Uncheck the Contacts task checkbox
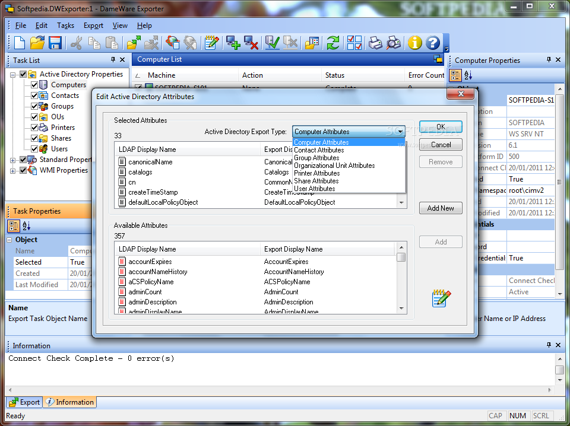Image resolution: width=570 pixels, height=426 pixels. click(x=34, y=96)
